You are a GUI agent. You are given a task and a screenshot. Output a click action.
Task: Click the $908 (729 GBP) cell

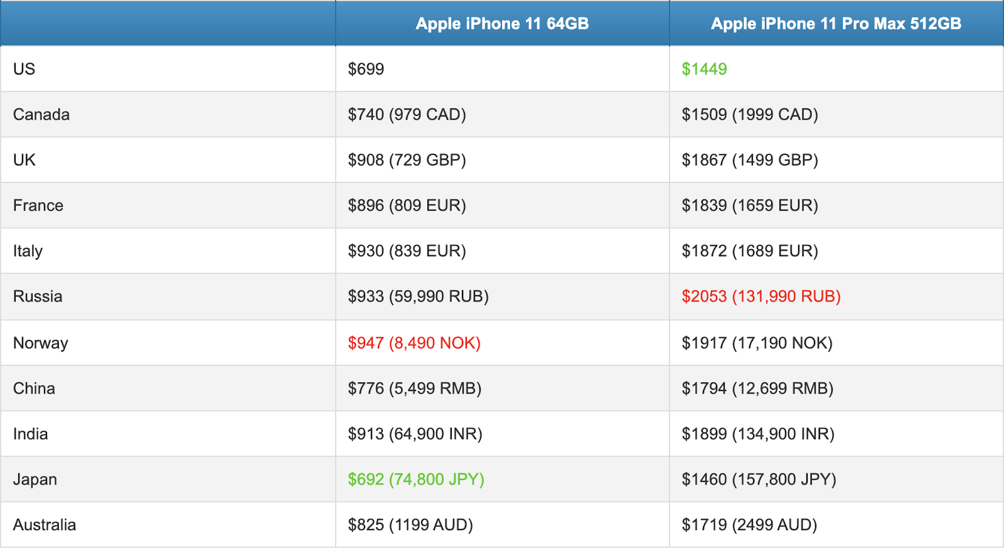click(407, 160)
